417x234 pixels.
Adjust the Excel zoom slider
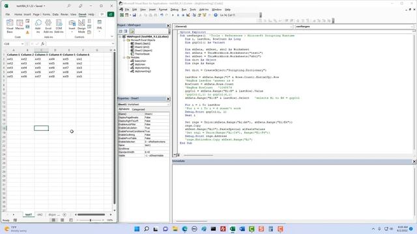91,220
